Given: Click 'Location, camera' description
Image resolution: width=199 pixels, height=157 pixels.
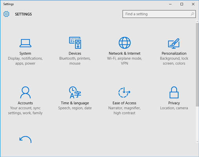Looking at the screenshot, I should pos(174,108).
